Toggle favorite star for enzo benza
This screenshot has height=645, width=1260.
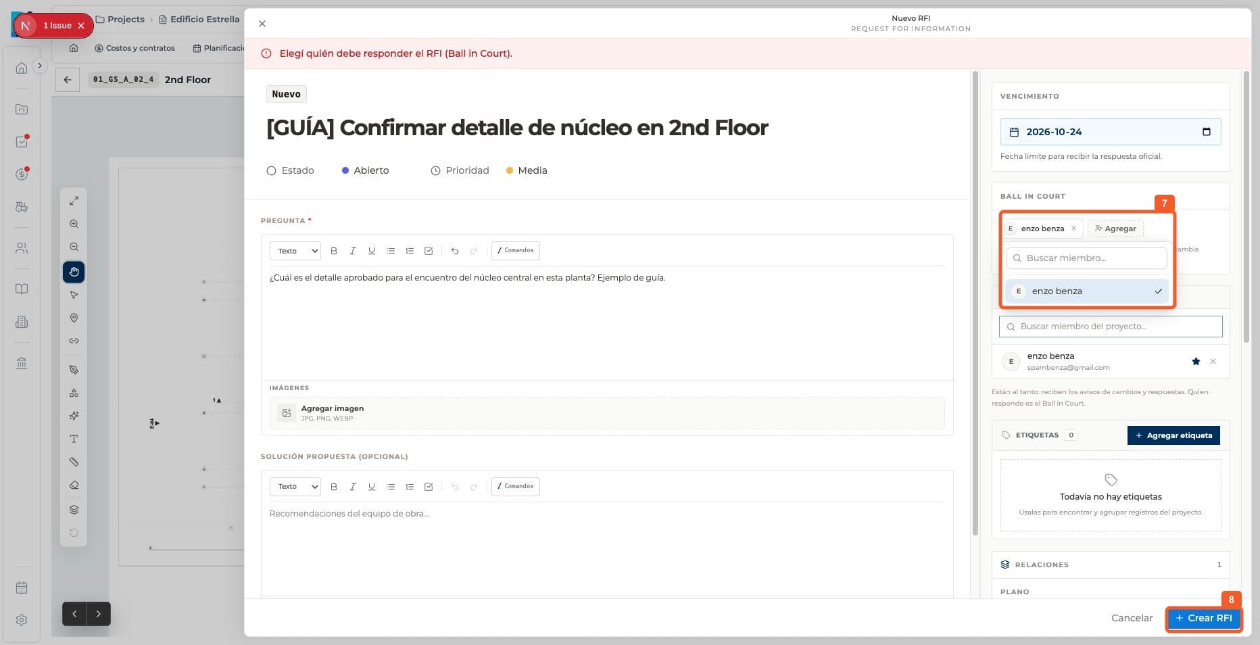tap(1196, 362)
